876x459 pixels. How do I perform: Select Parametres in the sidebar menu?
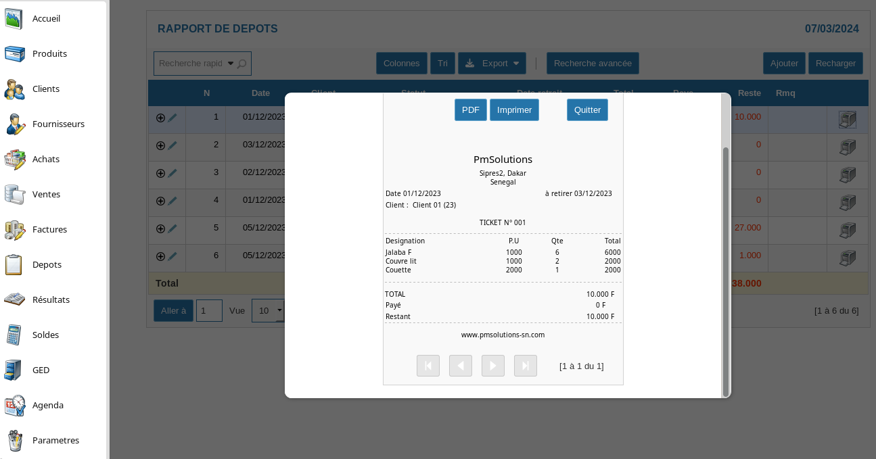tap(55, 441)
